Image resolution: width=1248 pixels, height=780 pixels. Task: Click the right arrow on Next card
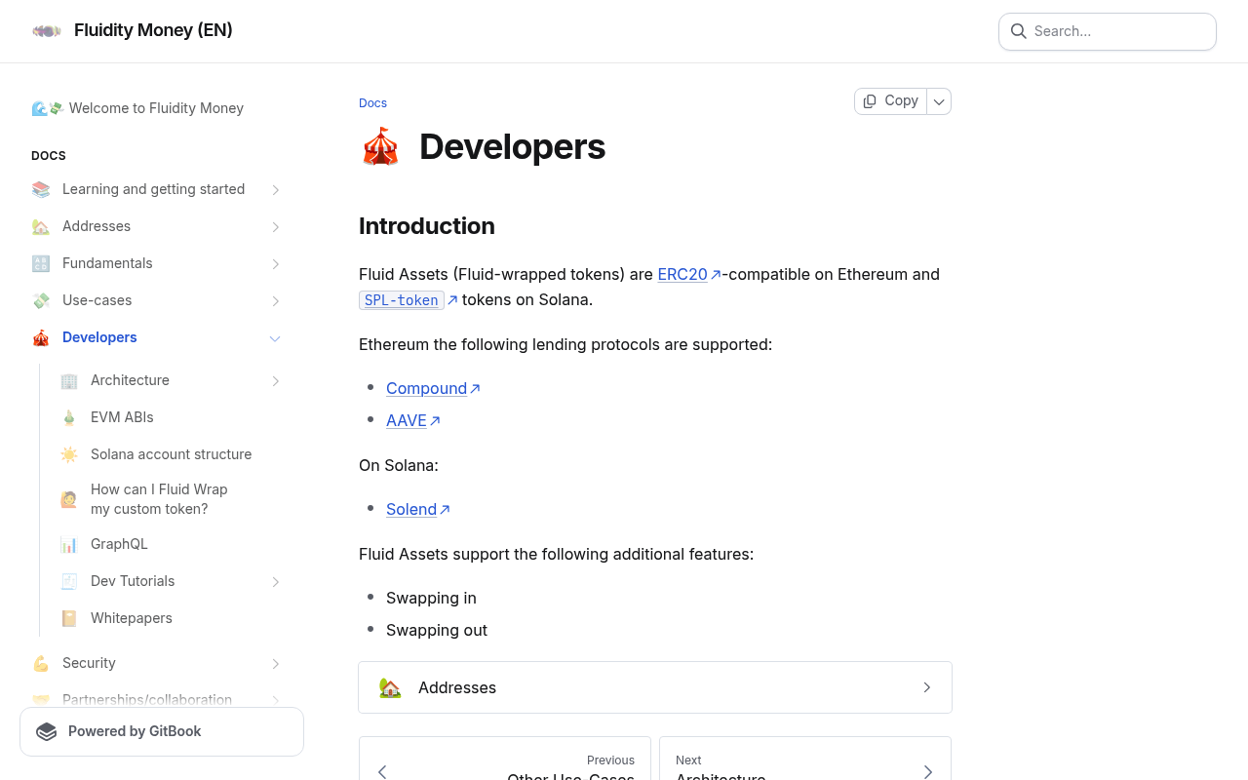pos(927,772)
